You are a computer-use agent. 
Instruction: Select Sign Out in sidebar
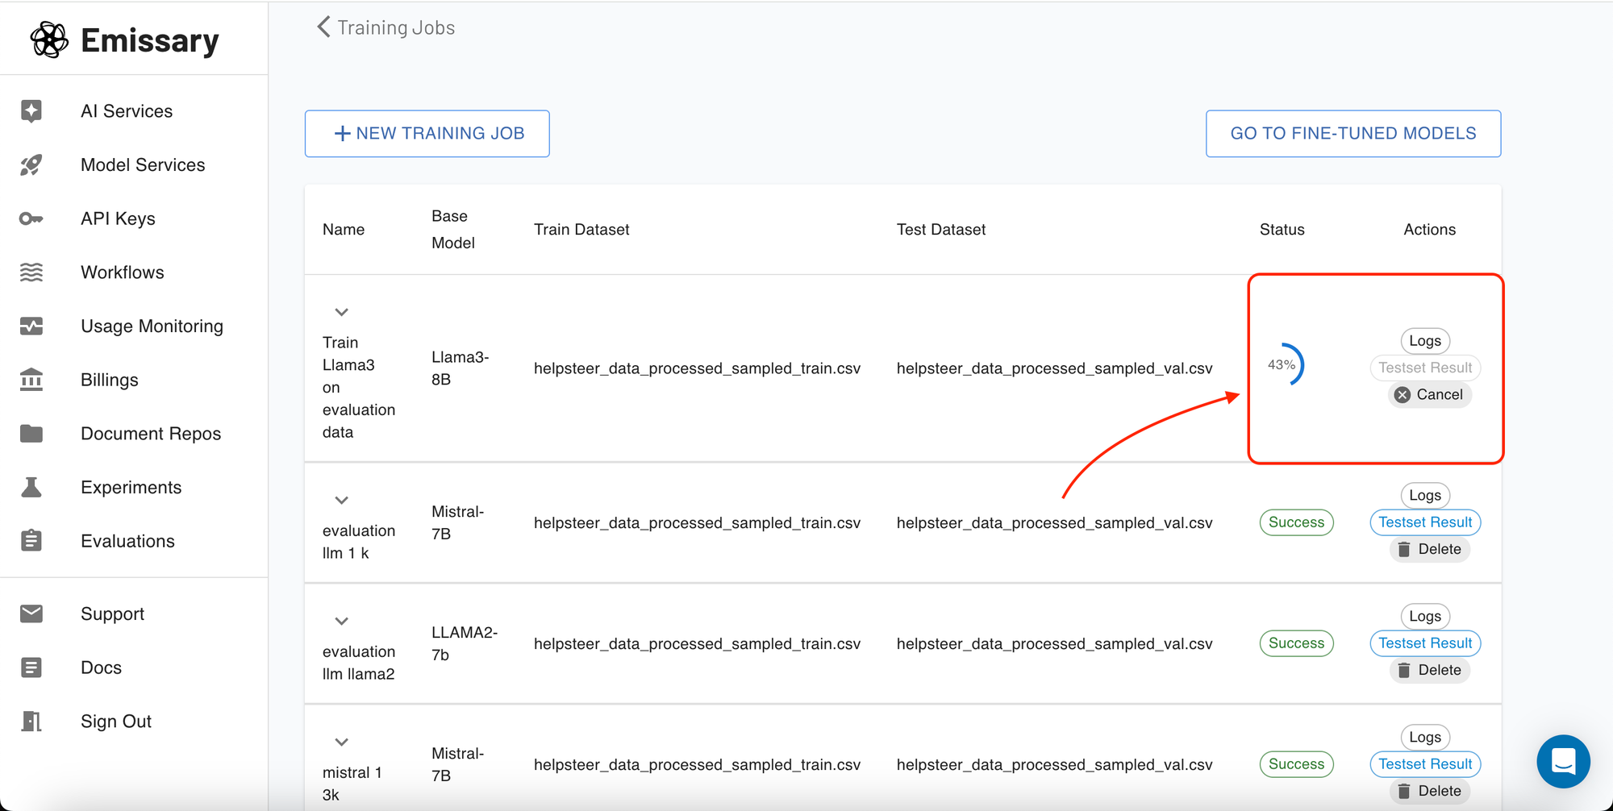pyautogui.click(x=134, y=722)
